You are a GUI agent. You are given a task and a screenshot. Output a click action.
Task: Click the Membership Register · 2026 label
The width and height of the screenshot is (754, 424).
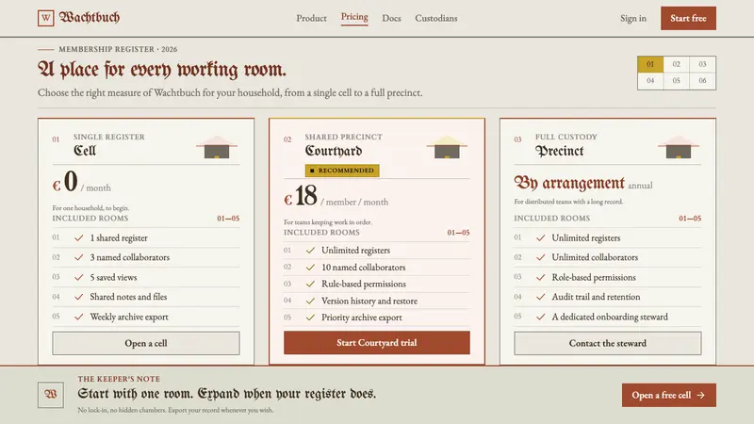coord(118,49)
